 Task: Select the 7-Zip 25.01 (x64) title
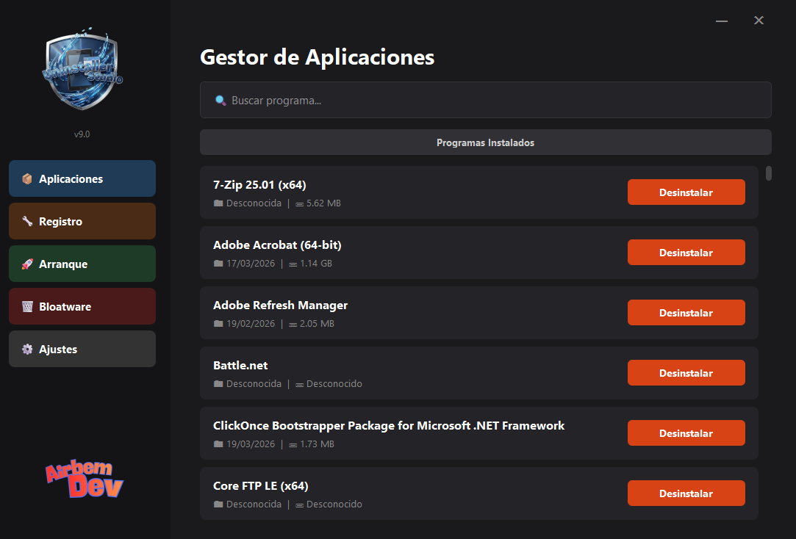coord(259,185)
